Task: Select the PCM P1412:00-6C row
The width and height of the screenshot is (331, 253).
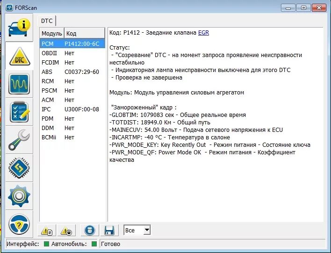Action: 72,43
